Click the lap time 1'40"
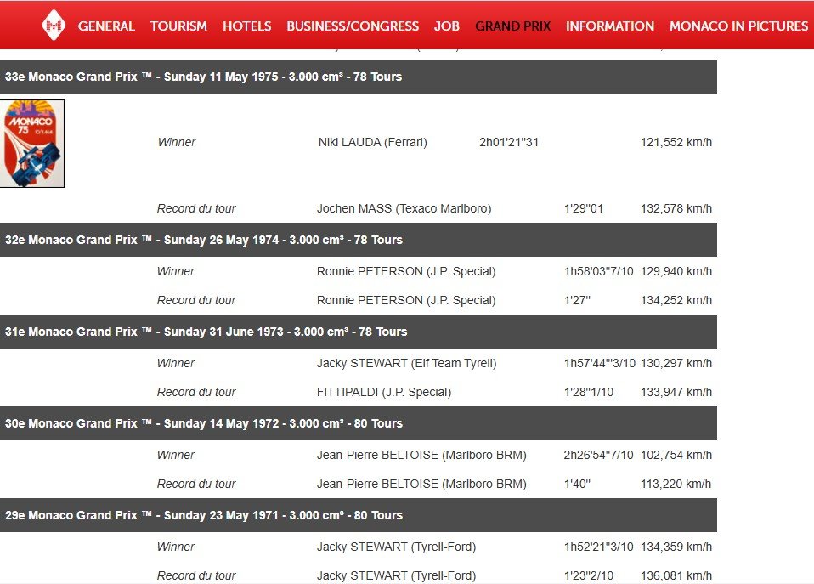This screenshot has width=814, height=584. coord(577,484)
